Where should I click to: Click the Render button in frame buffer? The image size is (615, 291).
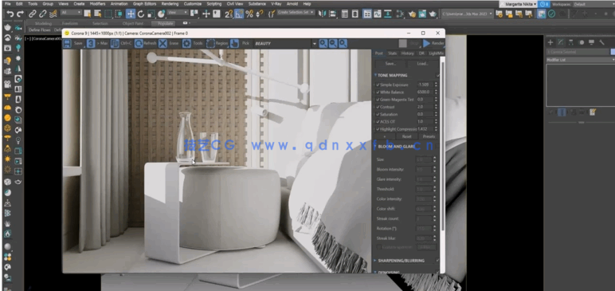pos(433,43)
